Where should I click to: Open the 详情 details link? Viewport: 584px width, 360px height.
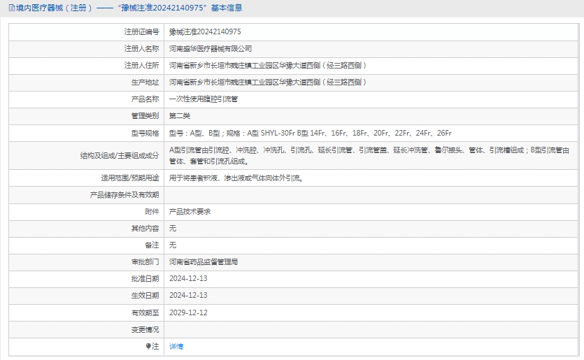176,346
